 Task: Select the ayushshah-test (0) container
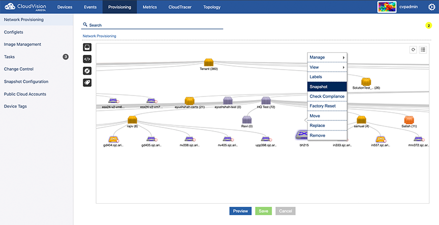click(228, 101)
